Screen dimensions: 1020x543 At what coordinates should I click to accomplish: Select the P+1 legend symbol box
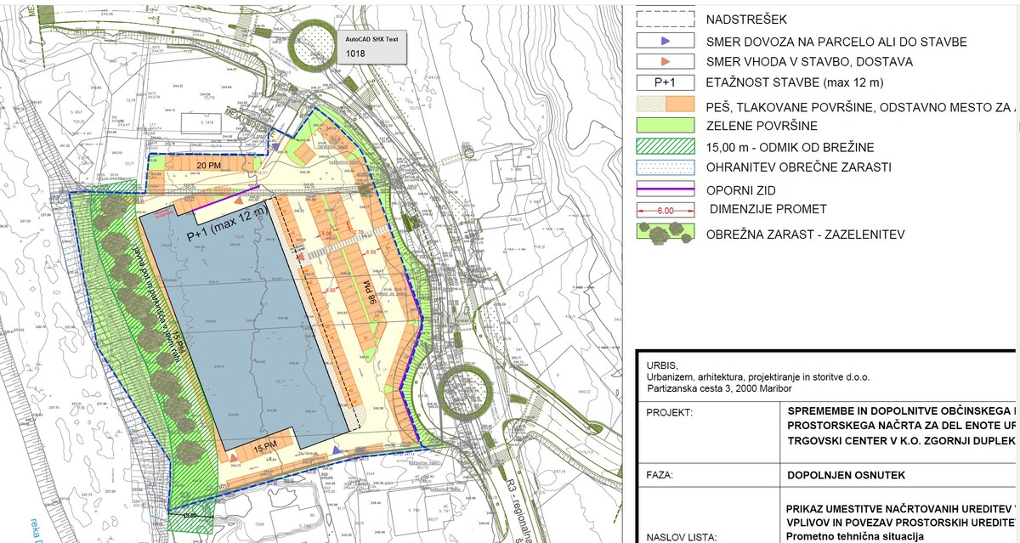[x=666, y=83]
